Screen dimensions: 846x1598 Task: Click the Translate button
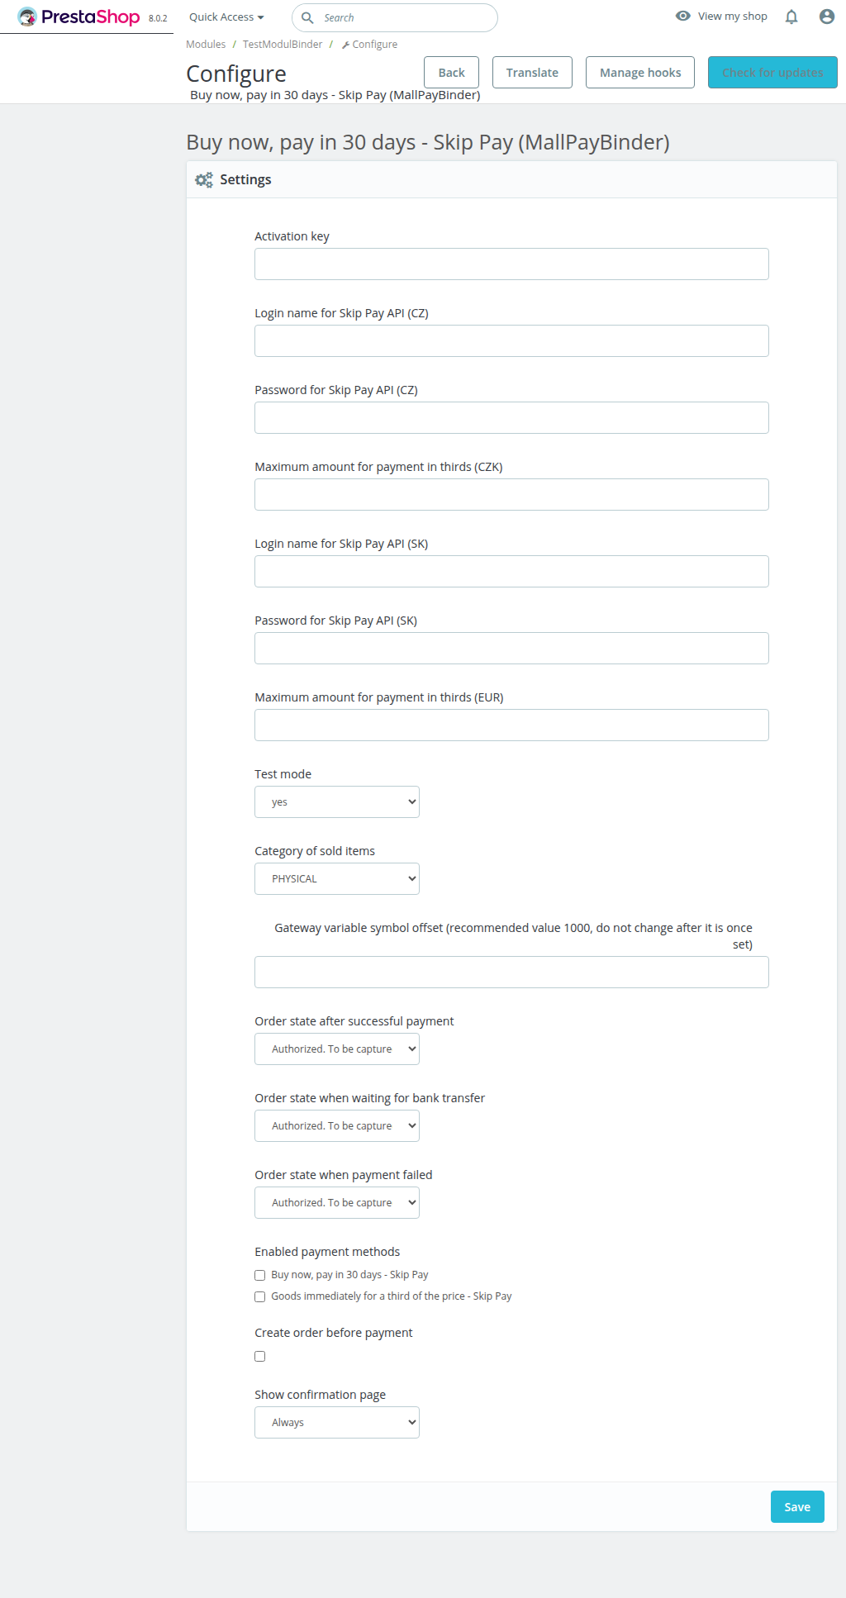532,72
